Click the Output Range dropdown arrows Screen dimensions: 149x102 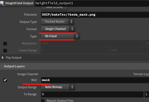pos(72,87)
